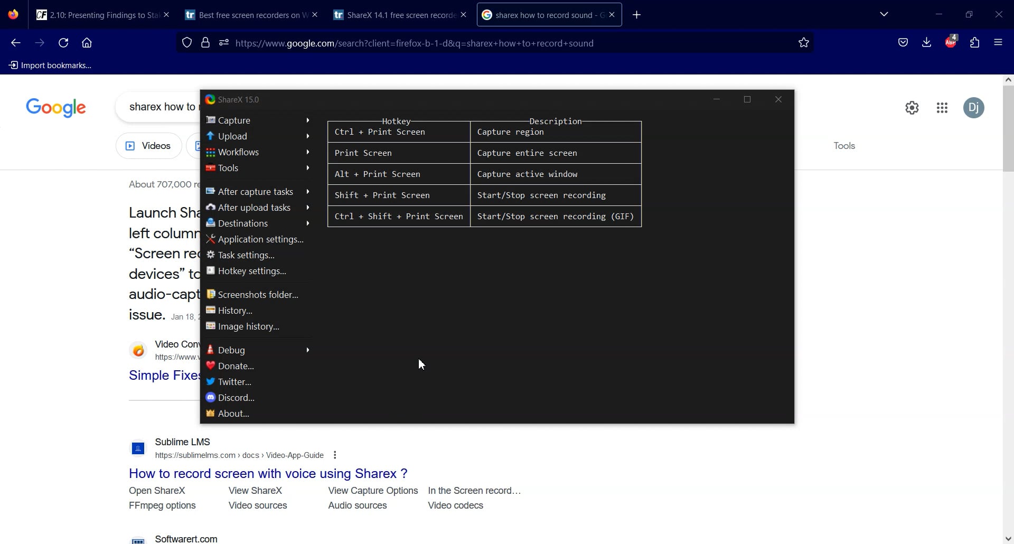Open ShareX Twitter link
The height and width of the screenshot is (544, 1014).
tap(234, 381)
